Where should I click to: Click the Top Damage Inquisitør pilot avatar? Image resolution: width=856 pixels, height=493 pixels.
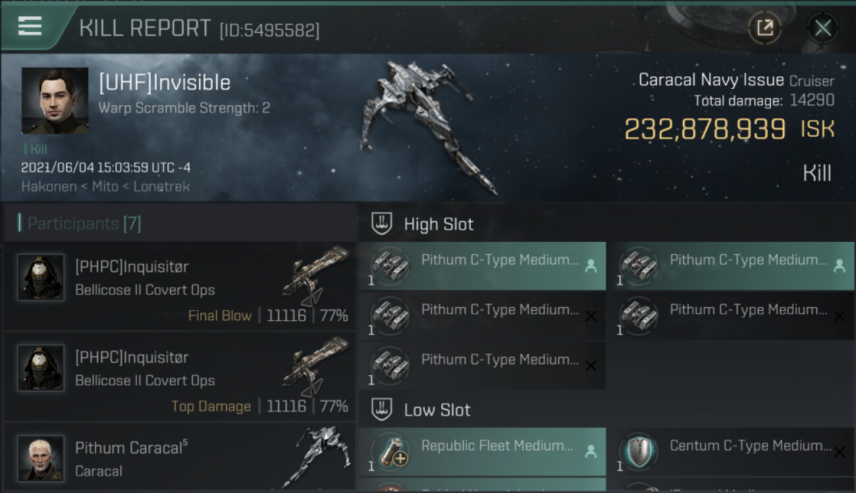coord(41,368)
